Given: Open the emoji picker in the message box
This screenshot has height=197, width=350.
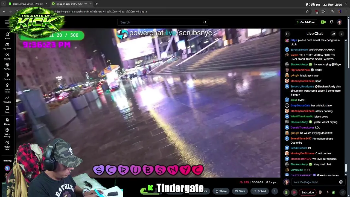Looking at the screenshot, I should pos(341,182).
